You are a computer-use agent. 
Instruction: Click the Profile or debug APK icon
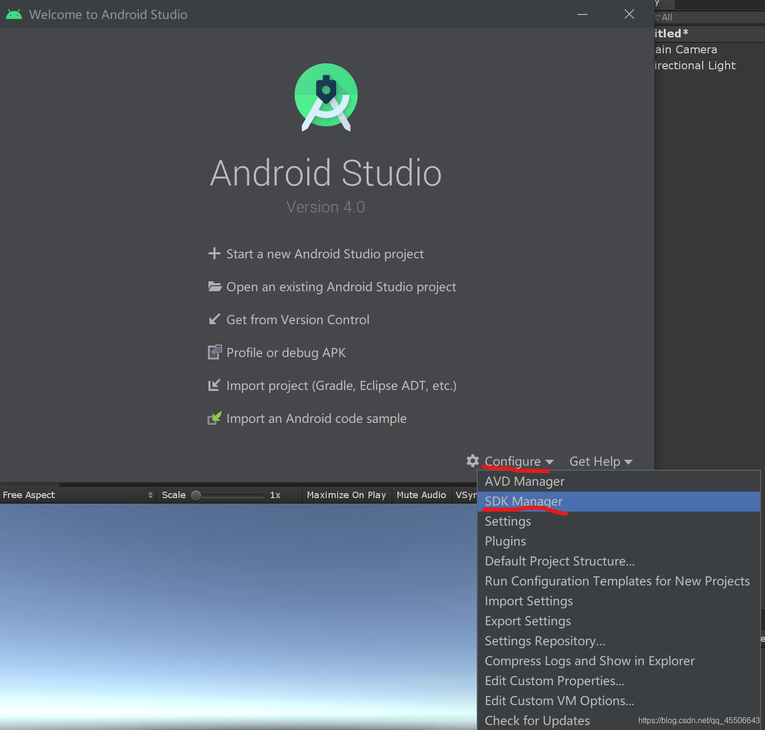[x=214, y=352]
